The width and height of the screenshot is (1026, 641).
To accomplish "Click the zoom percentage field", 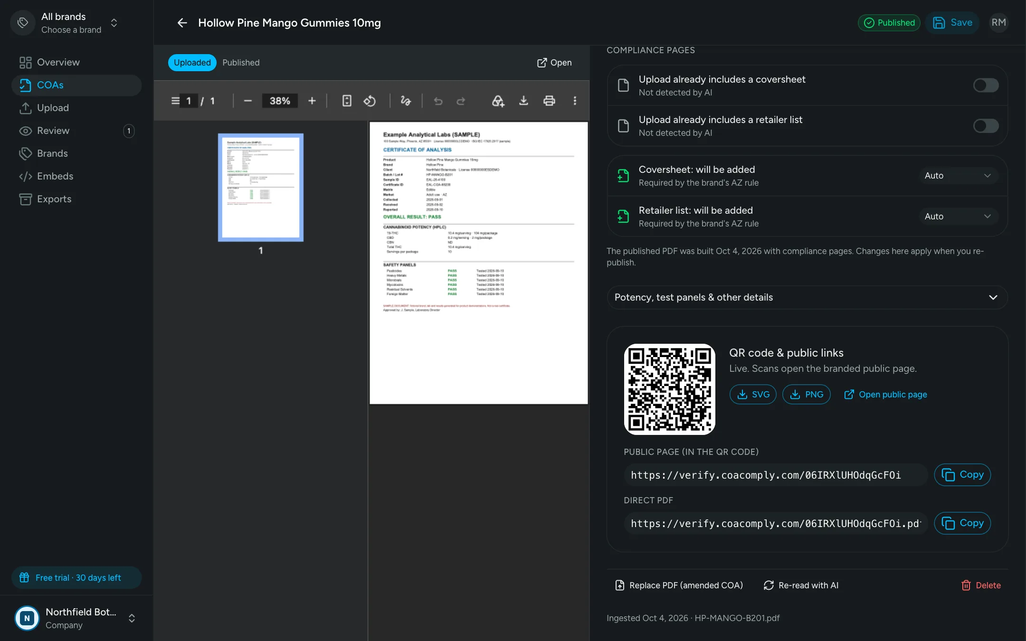I will (x=280, y=101).
